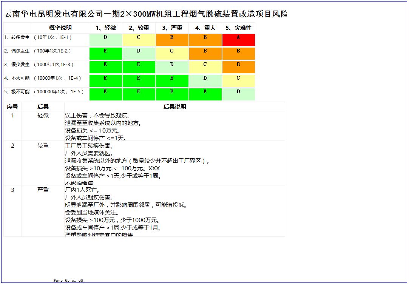Select the row label 3、很少发生
This screenshot has width=409, height=284.
click(17, 65)
